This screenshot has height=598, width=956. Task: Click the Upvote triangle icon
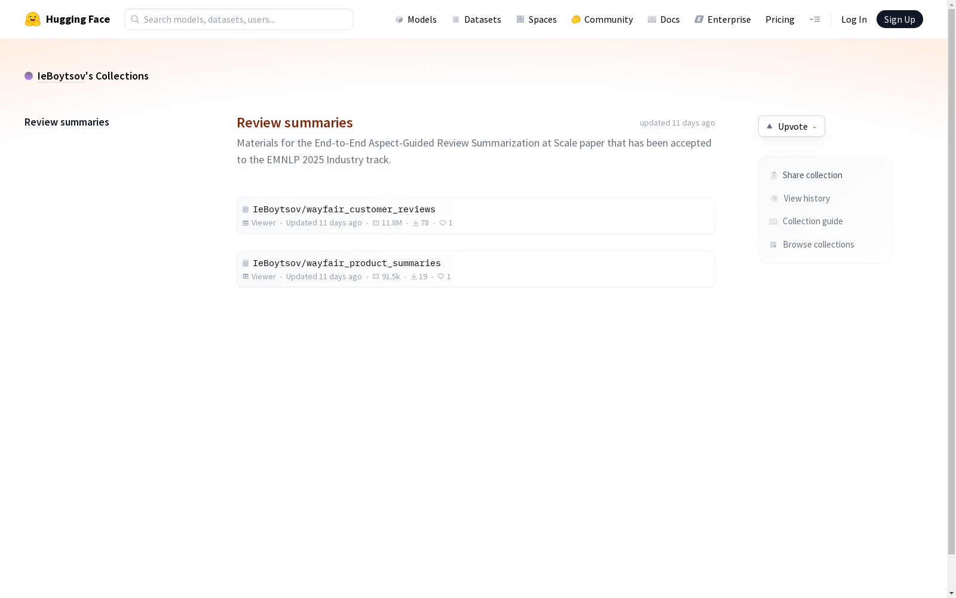(770, 126)
